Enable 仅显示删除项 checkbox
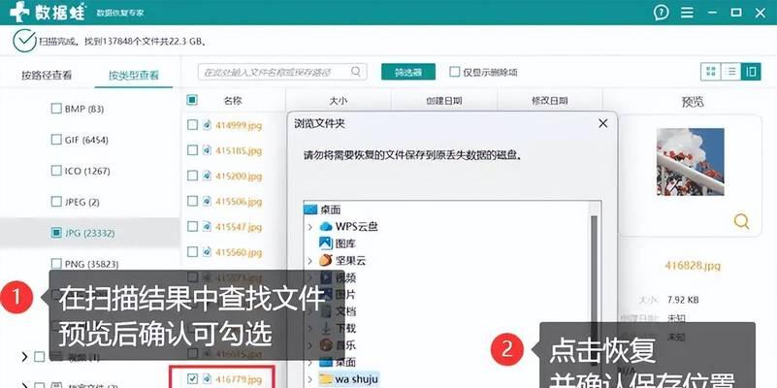The image size is (777, 388). pos(454,72)
